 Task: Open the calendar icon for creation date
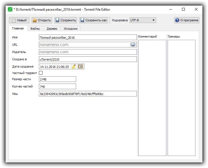(80, 66)
